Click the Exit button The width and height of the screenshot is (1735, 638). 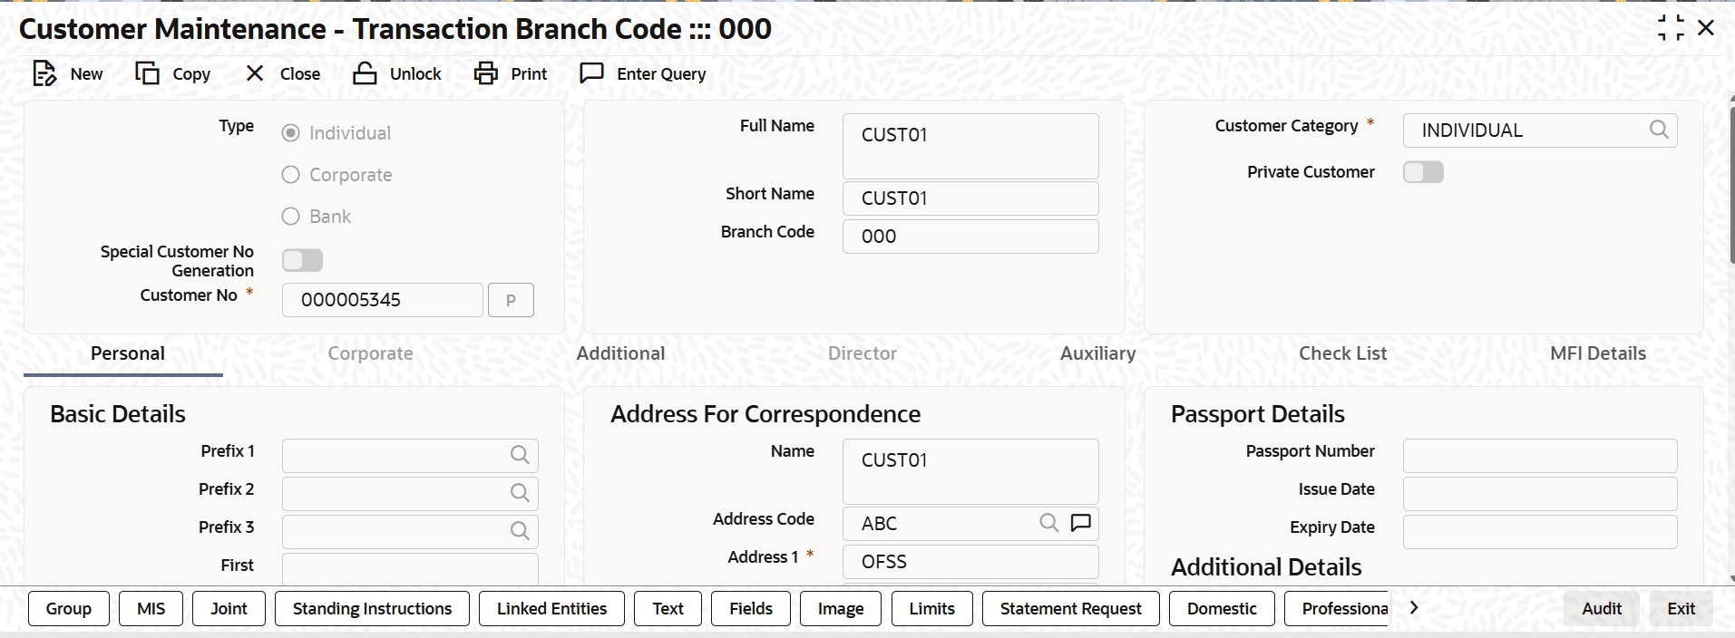(x=1681, y=608)
